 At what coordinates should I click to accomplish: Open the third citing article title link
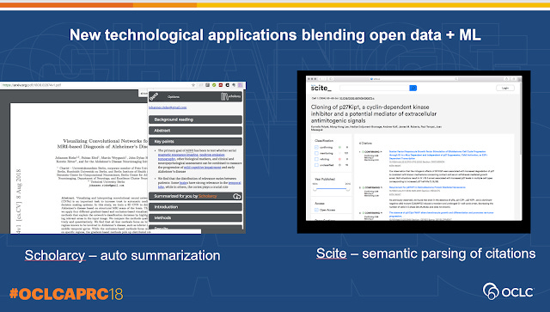(441, 214)
